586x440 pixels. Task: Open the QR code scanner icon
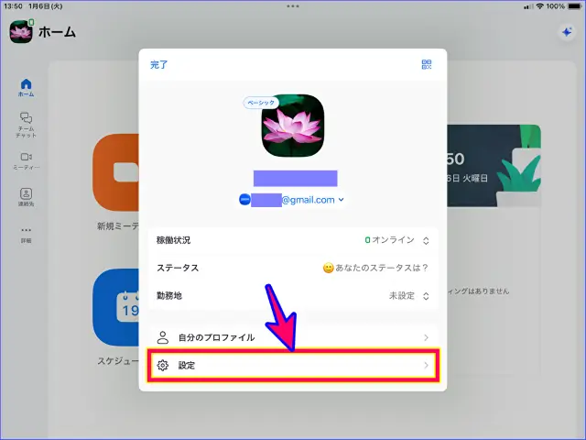(427, 64)
